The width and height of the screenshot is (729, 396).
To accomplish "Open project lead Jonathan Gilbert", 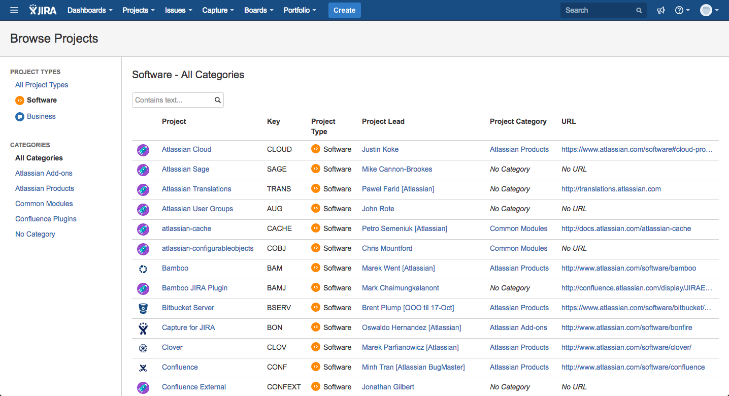I will point(388,387).
